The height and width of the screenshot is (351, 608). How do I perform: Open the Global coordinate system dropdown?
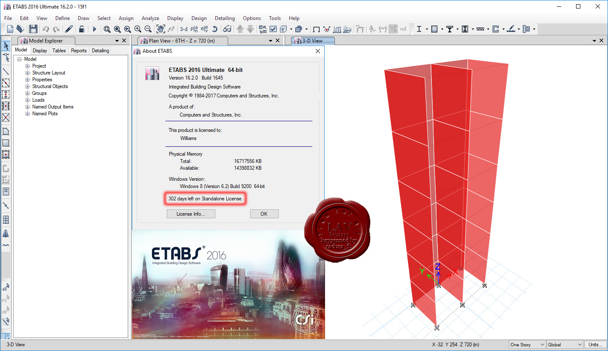565,345
